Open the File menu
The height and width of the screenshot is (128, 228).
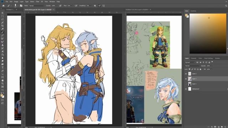pyautogui.click(x=7, y=1)
